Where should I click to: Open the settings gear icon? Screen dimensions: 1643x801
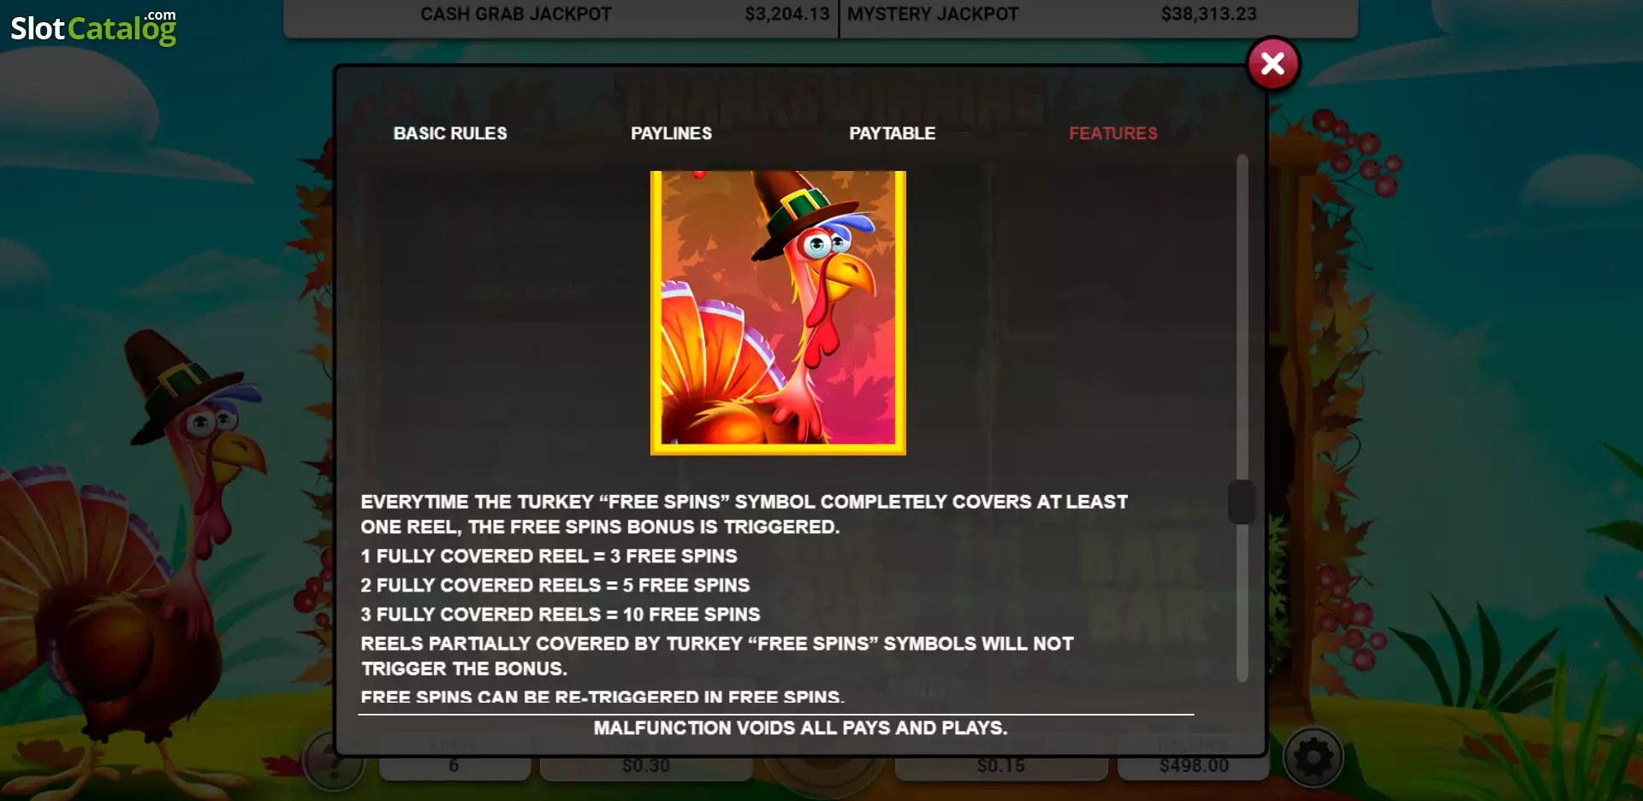(x=1313, y=757)
